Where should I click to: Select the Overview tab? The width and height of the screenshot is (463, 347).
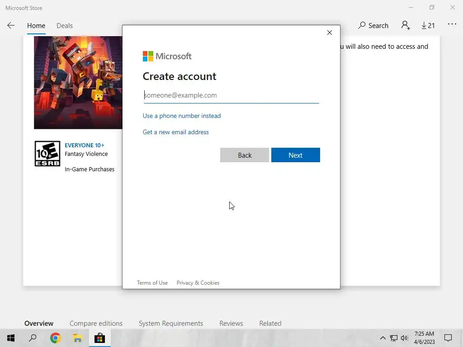point(39,324)
